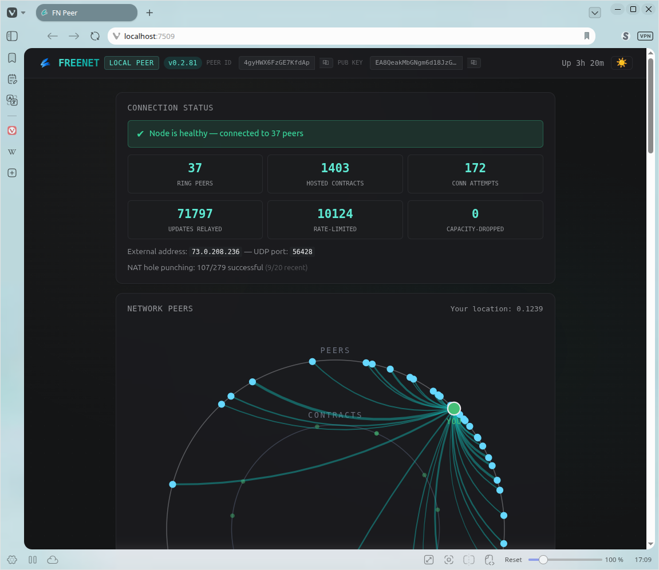Click the v0.2.81 version badge
The image size is (659, 570).
pyautogui.click(x=183, y=63)
